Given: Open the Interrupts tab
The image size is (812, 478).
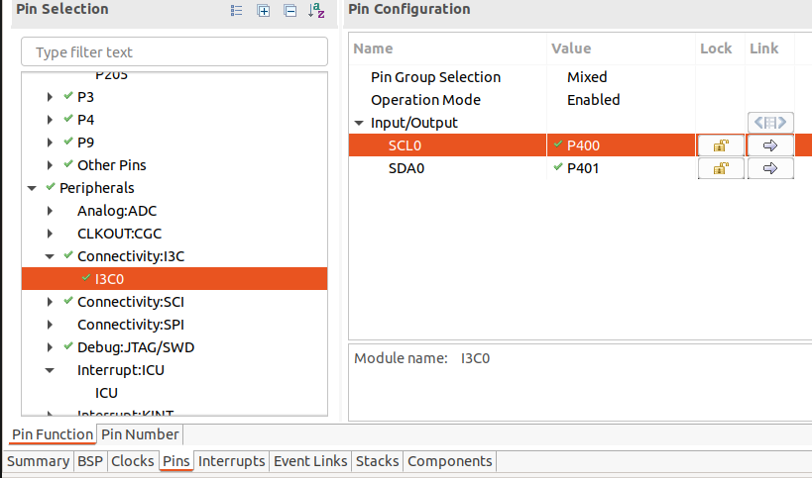Looking at the screenshot, I should (x=232, y=461).
